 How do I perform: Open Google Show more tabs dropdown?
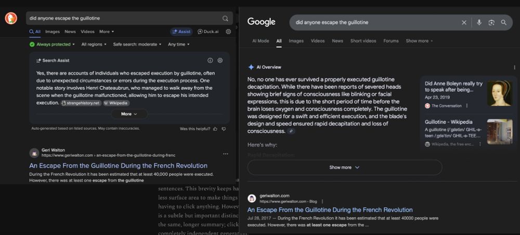point(419,41)
